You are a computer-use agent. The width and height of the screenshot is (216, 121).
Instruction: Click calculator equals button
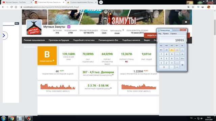click(x=182, y=65)
